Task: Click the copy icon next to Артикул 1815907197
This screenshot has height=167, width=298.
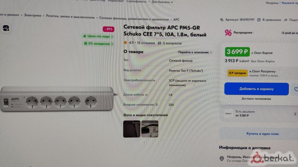Action: [x=222, y=20]
